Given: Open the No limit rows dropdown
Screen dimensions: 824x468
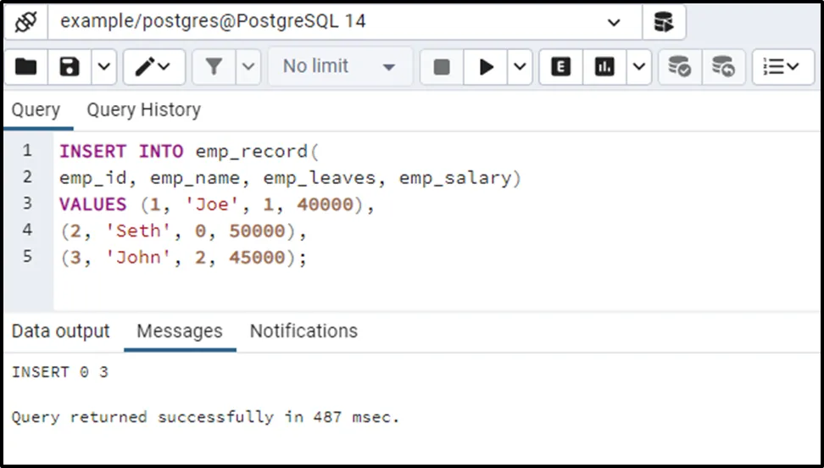Looking at the screenshot, I should click(340, 66).
